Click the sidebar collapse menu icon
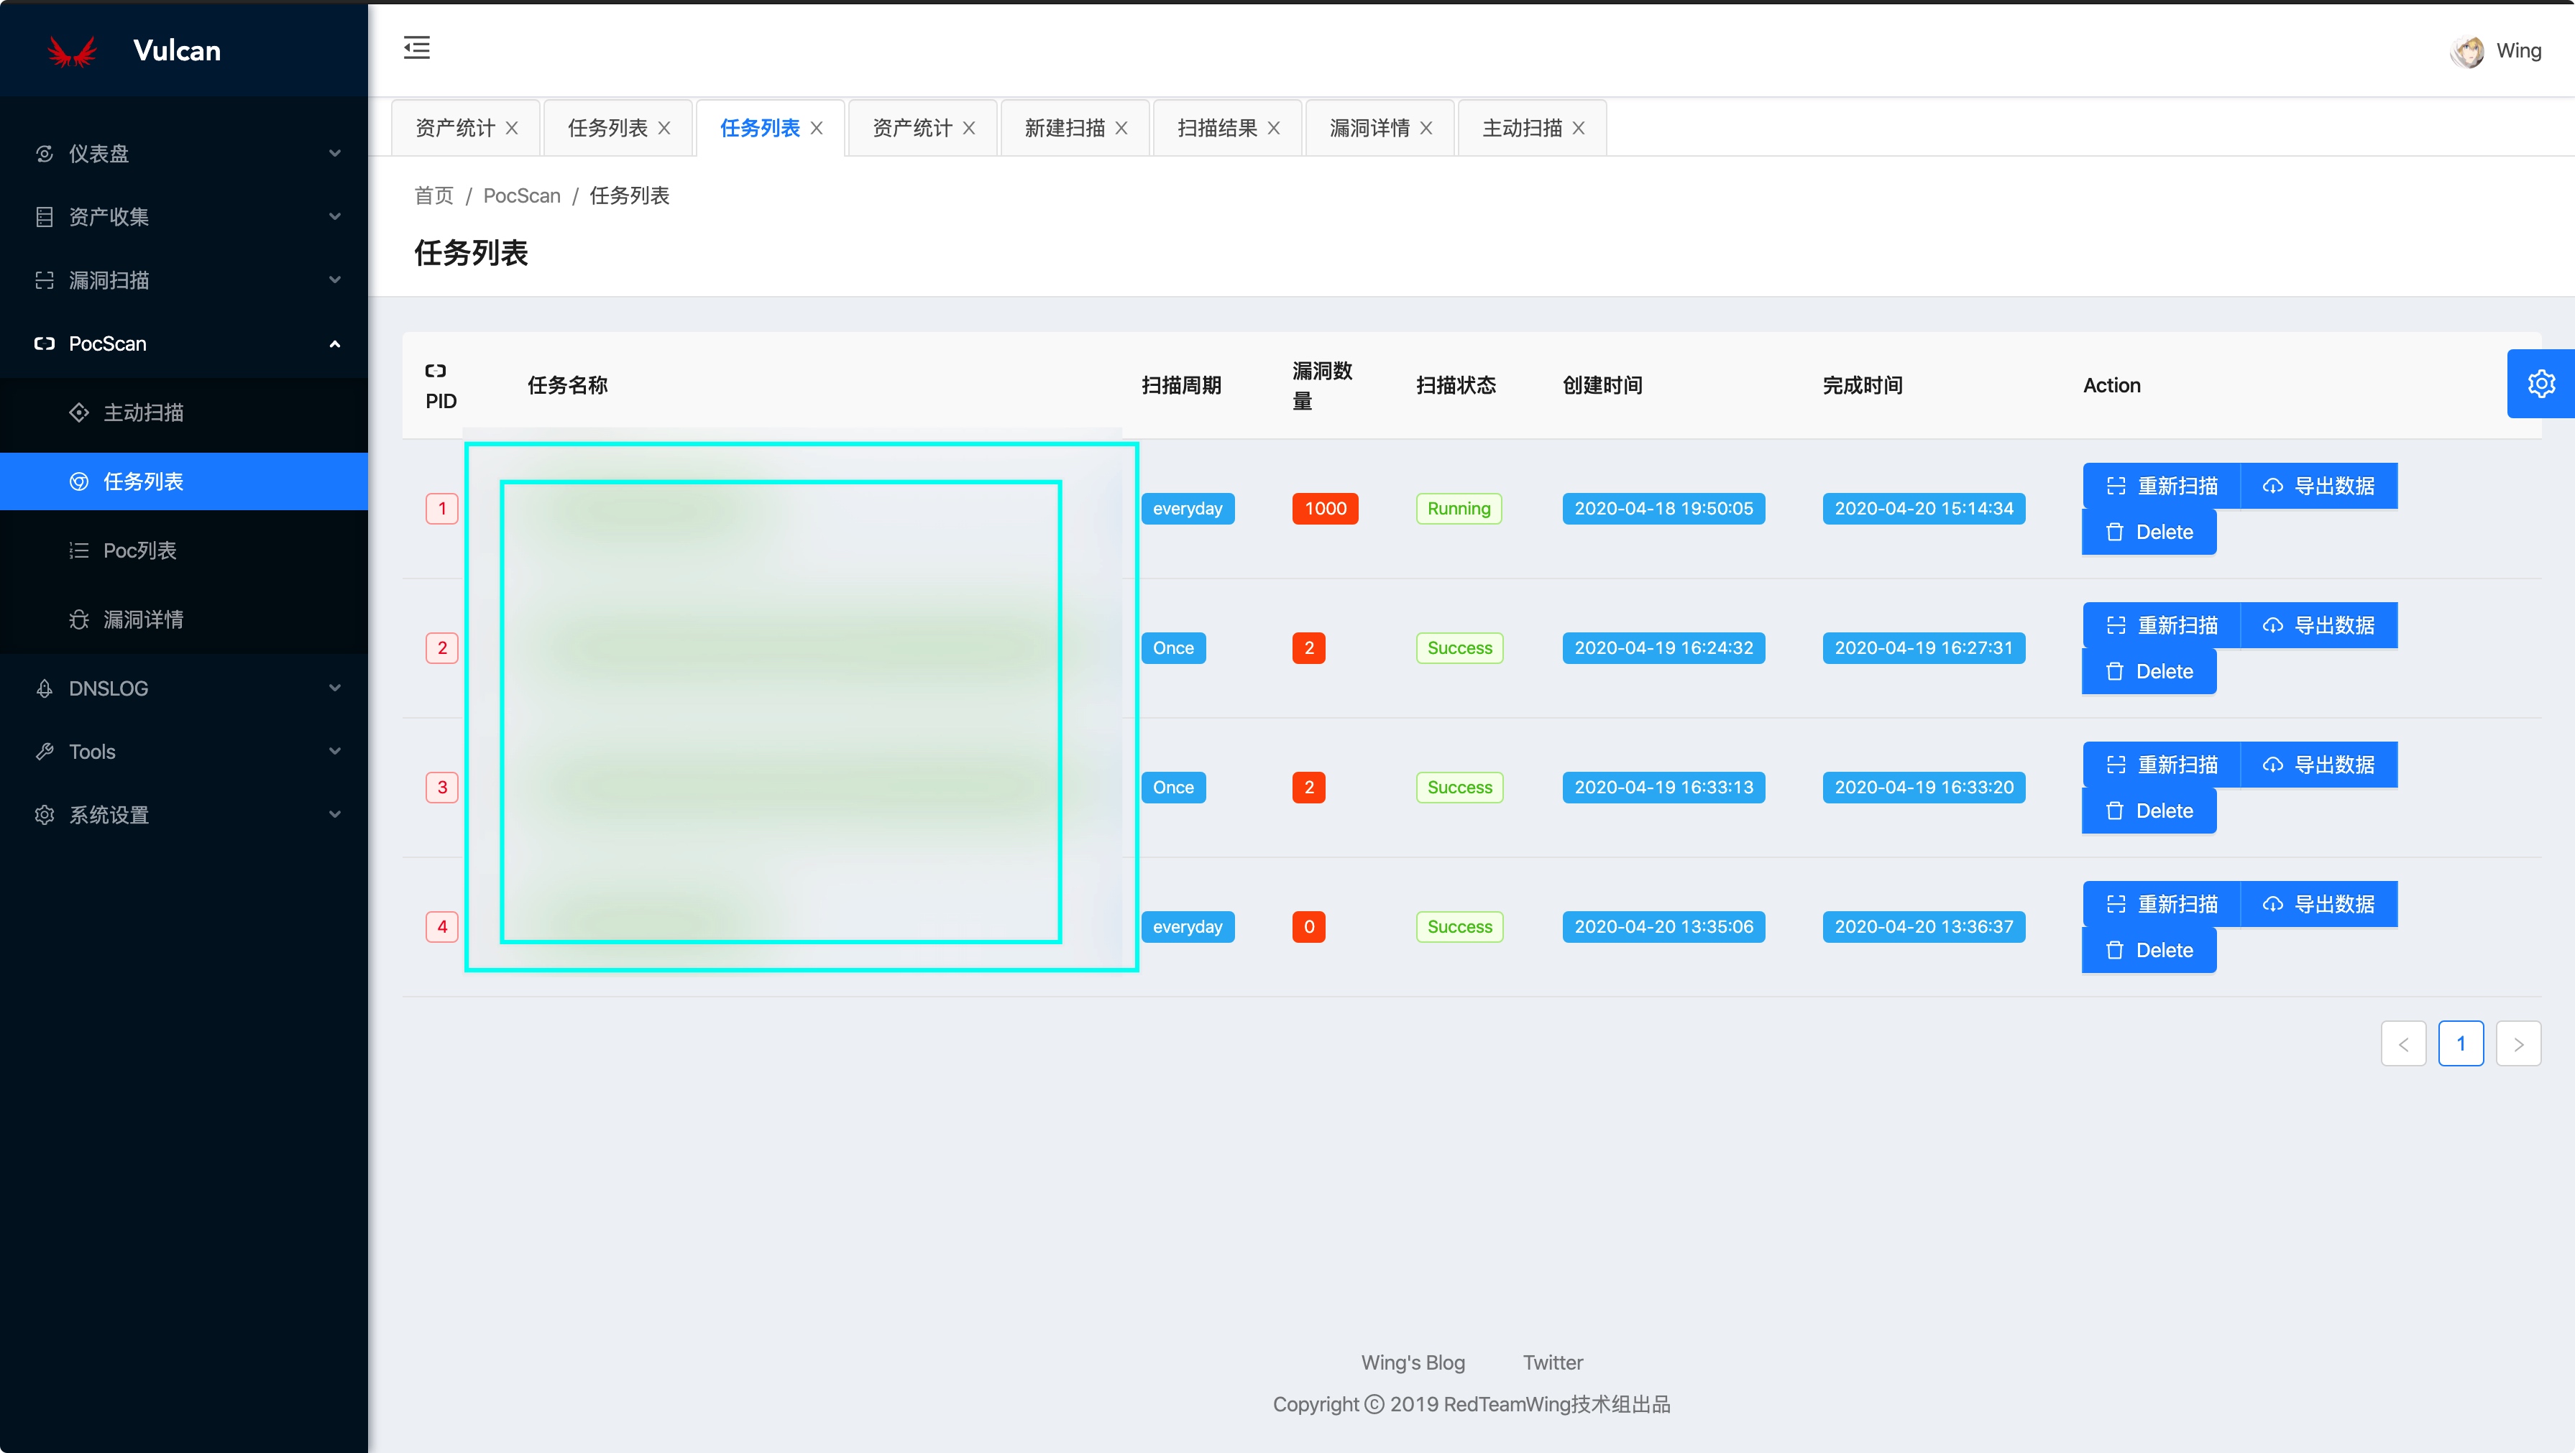Viewport: 2575px width, 1453px height. [x=417, y=47]
